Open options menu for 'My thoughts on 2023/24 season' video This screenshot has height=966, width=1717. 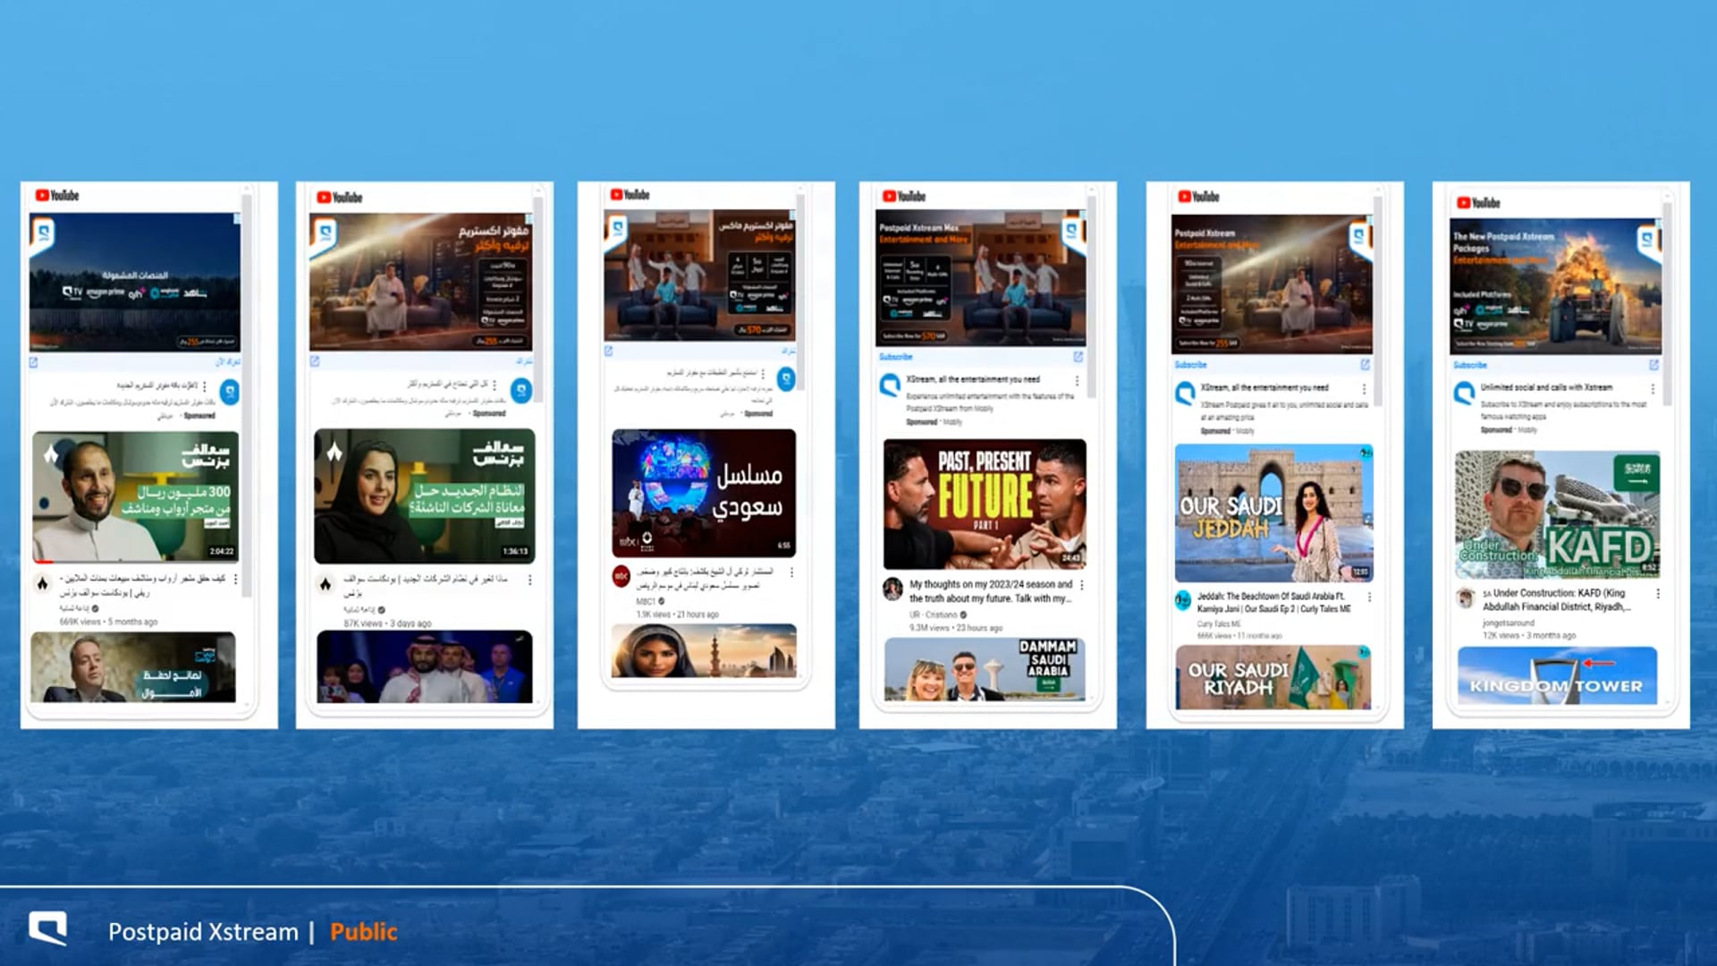tap(1082, 585)
